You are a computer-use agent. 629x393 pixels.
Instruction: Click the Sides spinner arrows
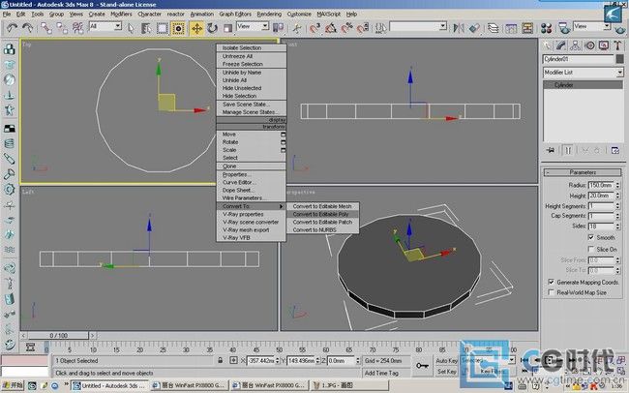pos(617,227)
